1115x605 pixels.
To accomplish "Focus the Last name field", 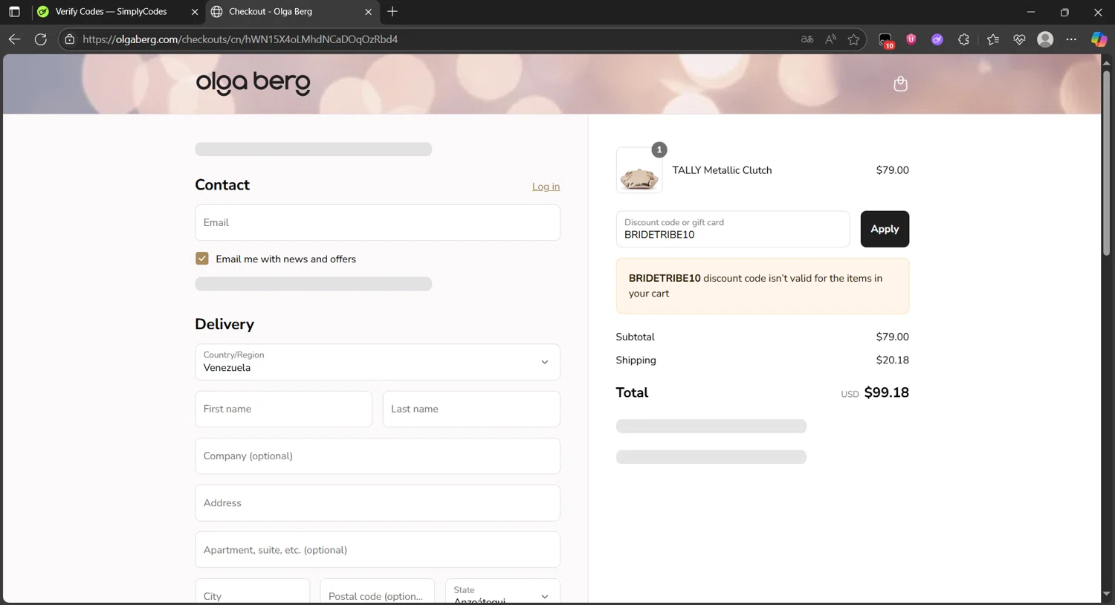I will [x=471, y=409].
